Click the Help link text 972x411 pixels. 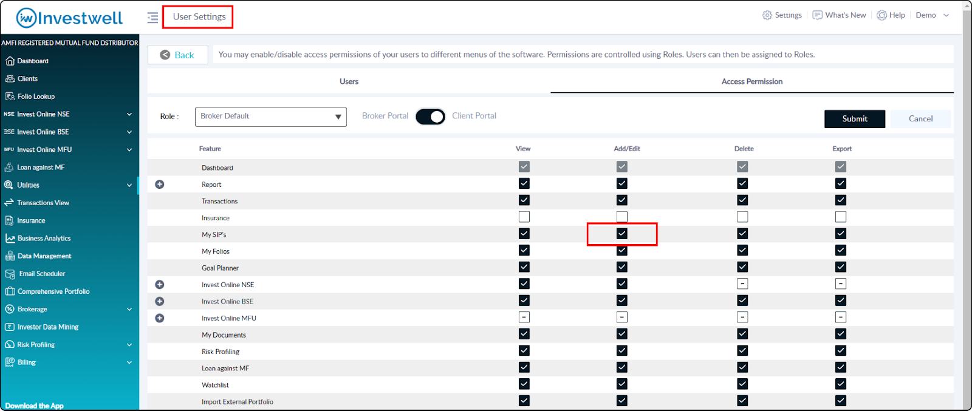(897, 15)
